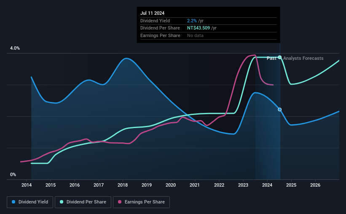Image resolution: width=346 pixels, height=214 pixels.
Task: Click the 2020 x-axis label
Action: point(171,185)
